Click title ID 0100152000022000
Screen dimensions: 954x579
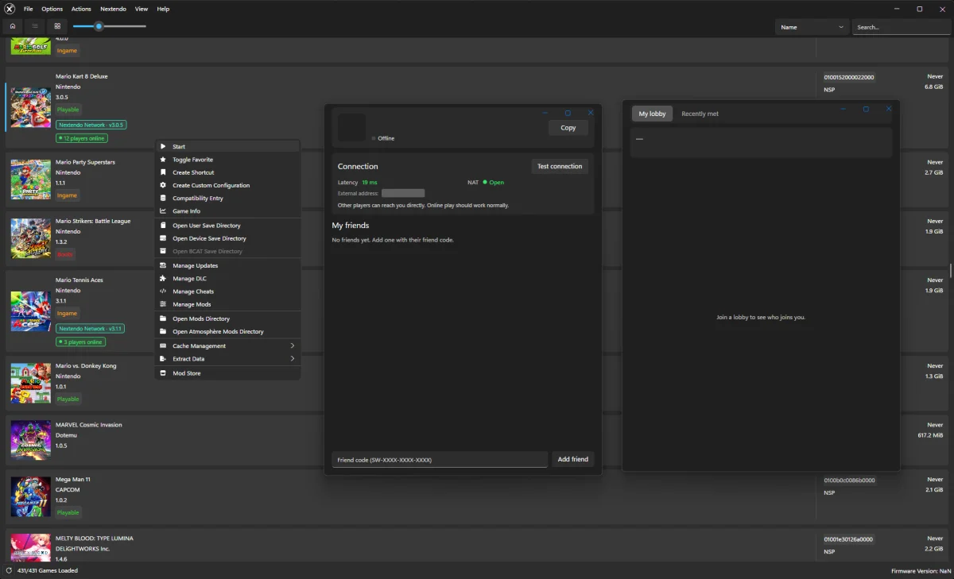pyautogui.click(x=849, y=77)
